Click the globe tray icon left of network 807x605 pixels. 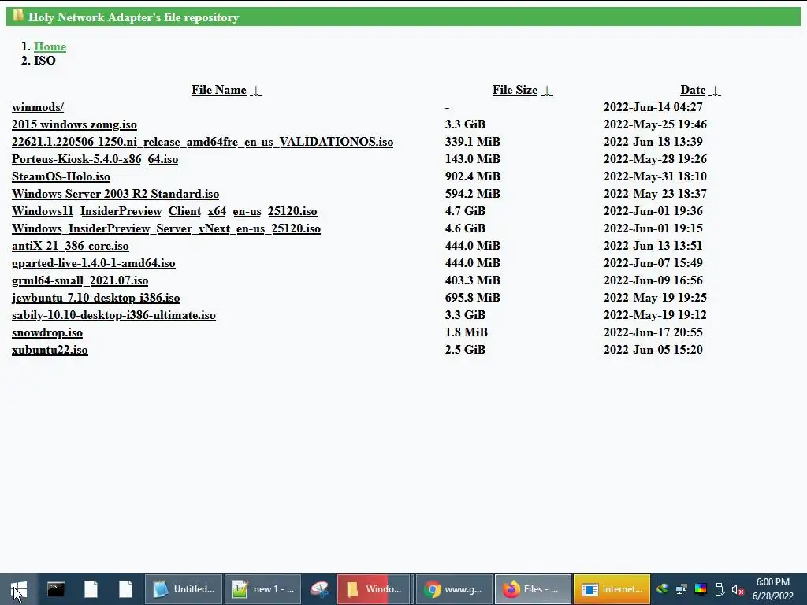click(662, 589)
